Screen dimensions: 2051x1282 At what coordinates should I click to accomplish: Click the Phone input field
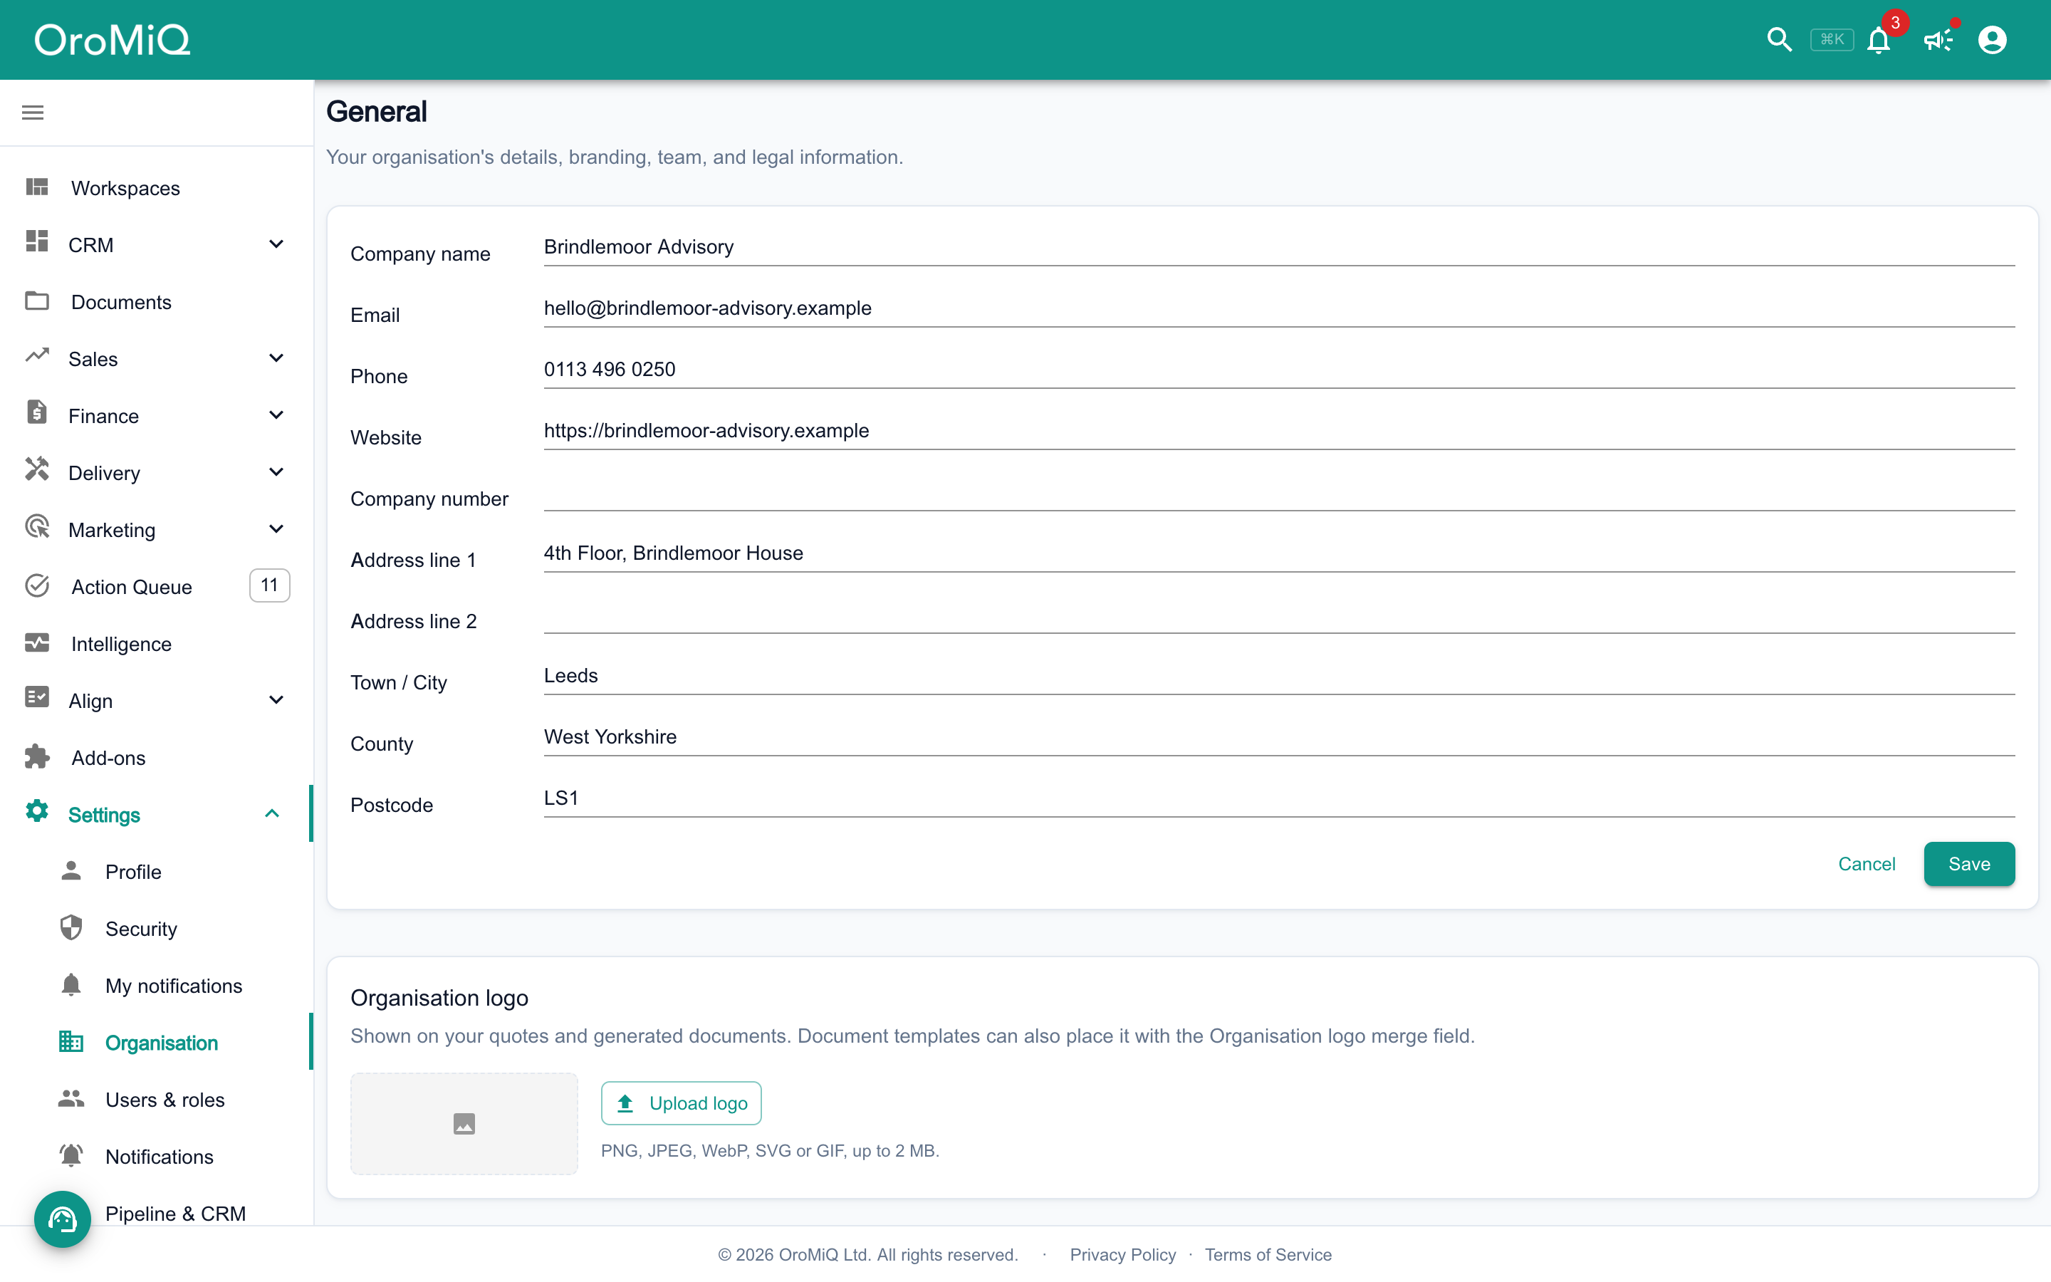click(x=1279, y=369)
